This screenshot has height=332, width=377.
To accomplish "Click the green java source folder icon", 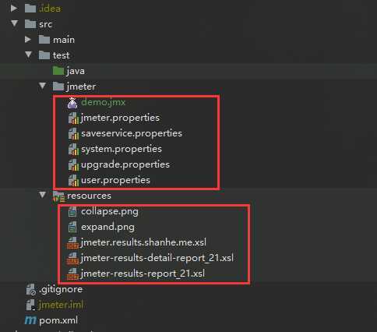I will 58,71.
